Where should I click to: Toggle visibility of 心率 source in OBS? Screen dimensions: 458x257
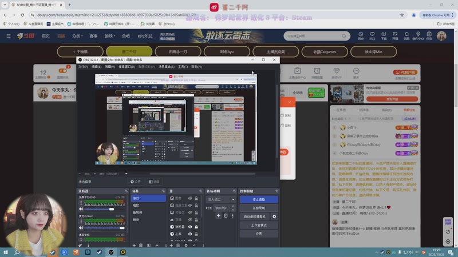coord(190,234)
